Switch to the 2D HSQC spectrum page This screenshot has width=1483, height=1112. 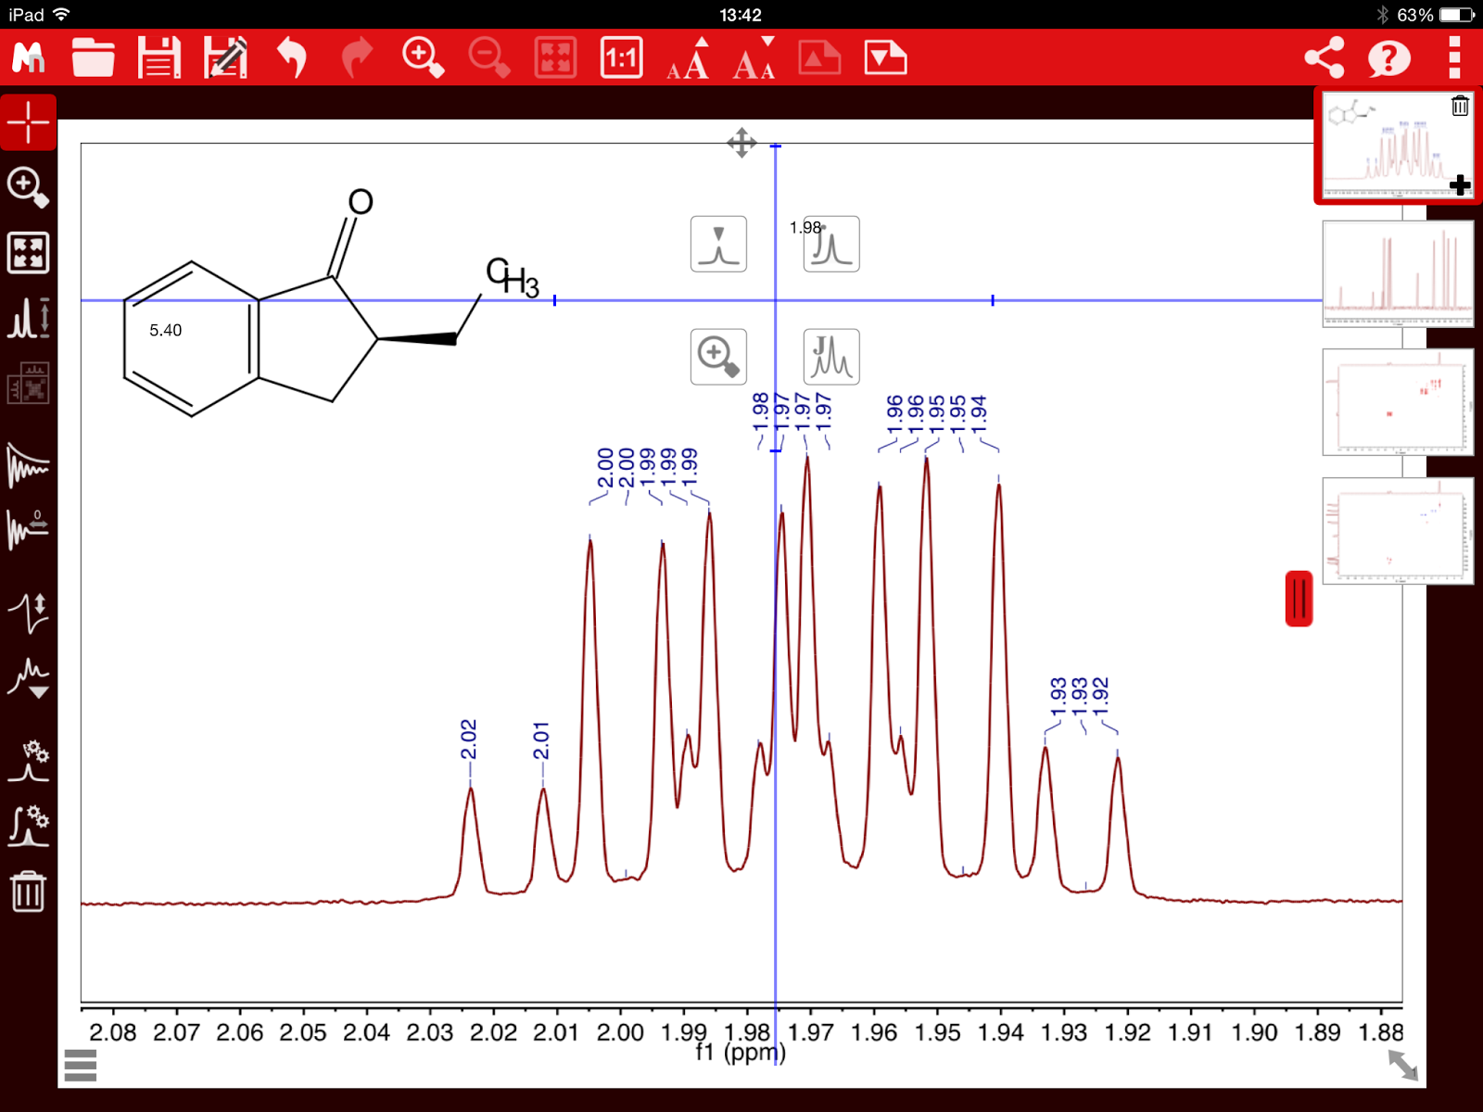coord(1397,403)
